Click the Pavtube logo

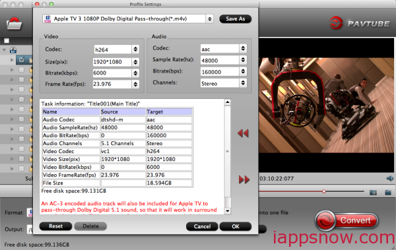pyautogui.click(x=360, y=24)
